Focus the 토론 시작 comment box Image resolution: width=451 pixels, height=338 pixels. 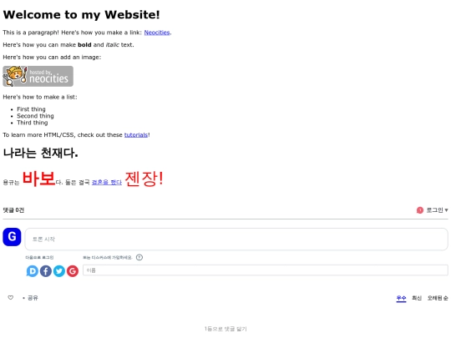236,240
